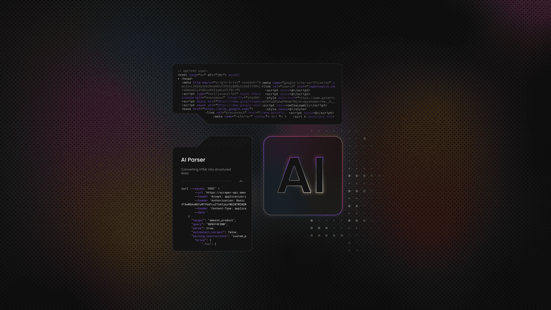
Task: Select the onCssLoad() script line
Action: 294,105
